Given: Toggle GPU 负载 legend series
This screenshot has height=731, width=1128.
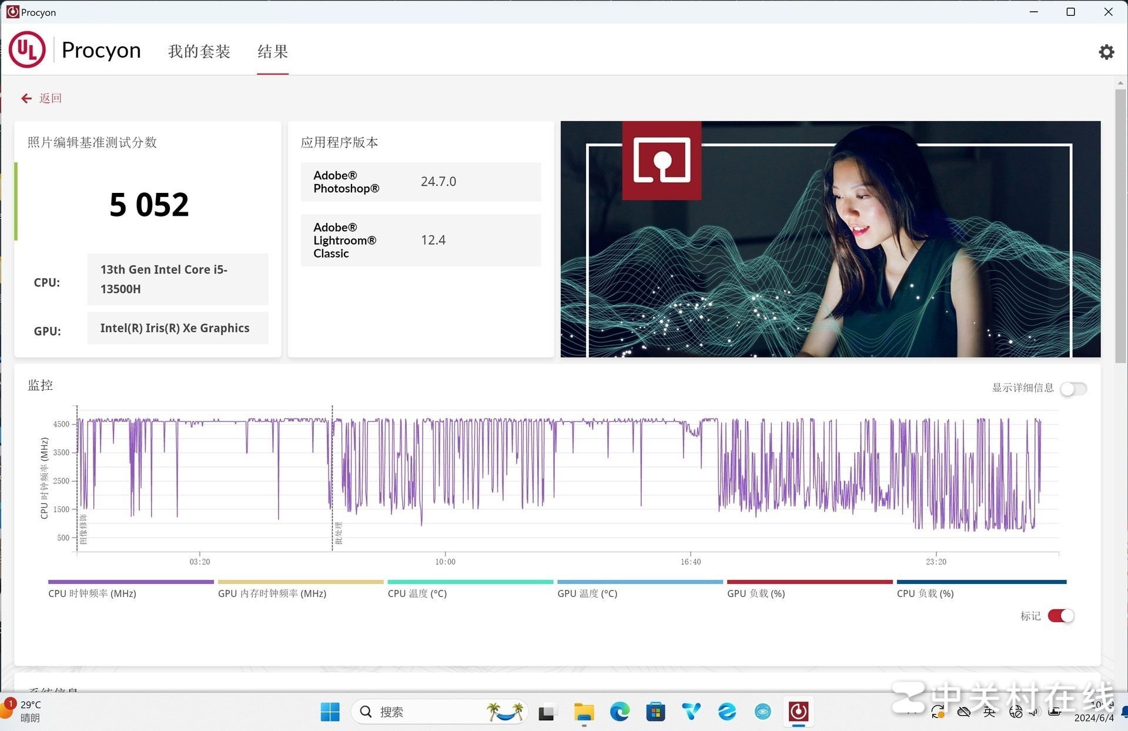Looking at the screenshot, I should [756, 593].
